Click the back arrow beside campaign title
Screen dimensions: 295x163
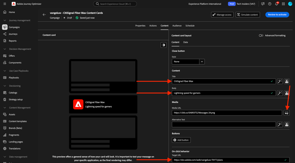tap(44, 15)
